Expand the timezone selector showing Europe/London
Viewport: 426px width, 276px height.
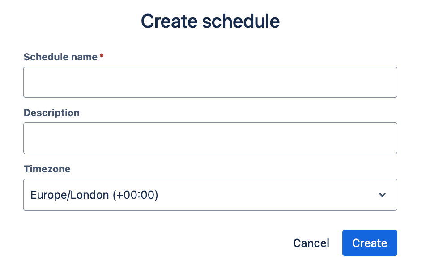(210, 195)
